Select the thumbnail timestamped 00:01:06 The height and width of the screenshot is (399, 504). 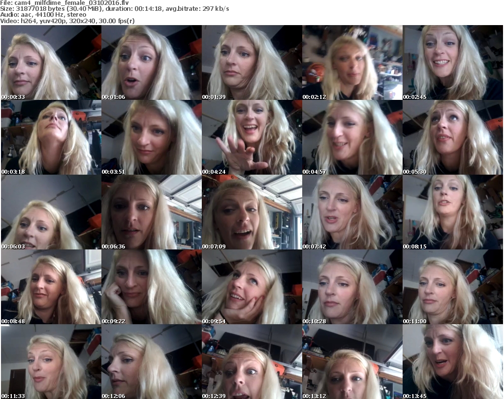[x=152, y=62]
